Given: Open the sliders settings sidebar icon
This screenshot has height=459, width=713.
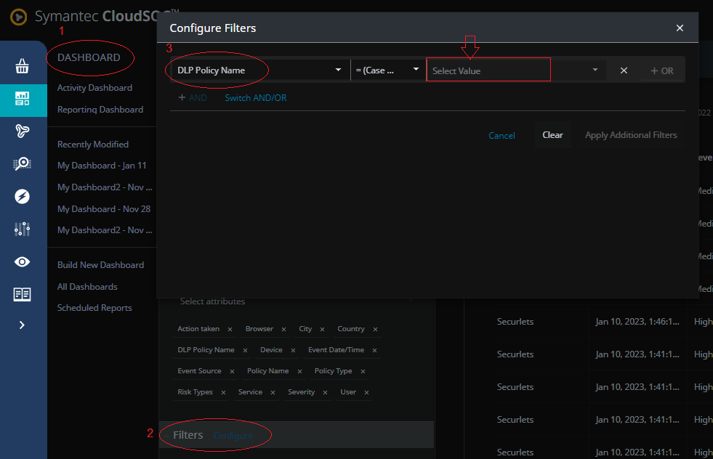Looking at the screenshot, I should [23, 229].
